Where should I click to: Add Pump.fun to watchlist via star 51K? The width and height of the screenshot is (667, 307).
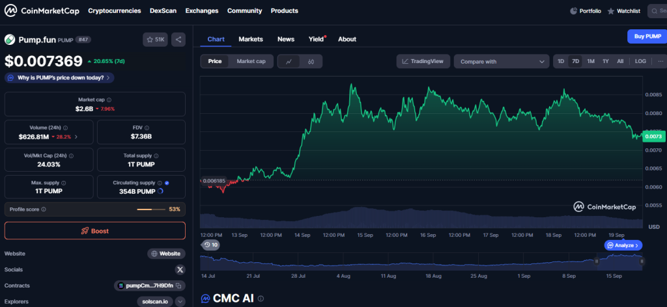point(156,40)
